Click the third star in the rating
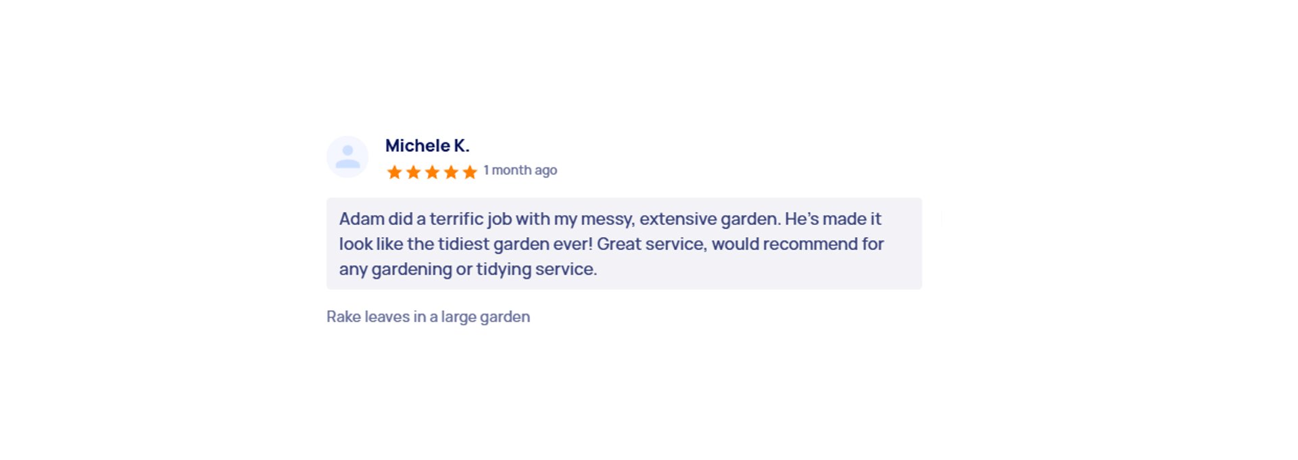Screen dimensions: 1298x460 pos(432,172)
